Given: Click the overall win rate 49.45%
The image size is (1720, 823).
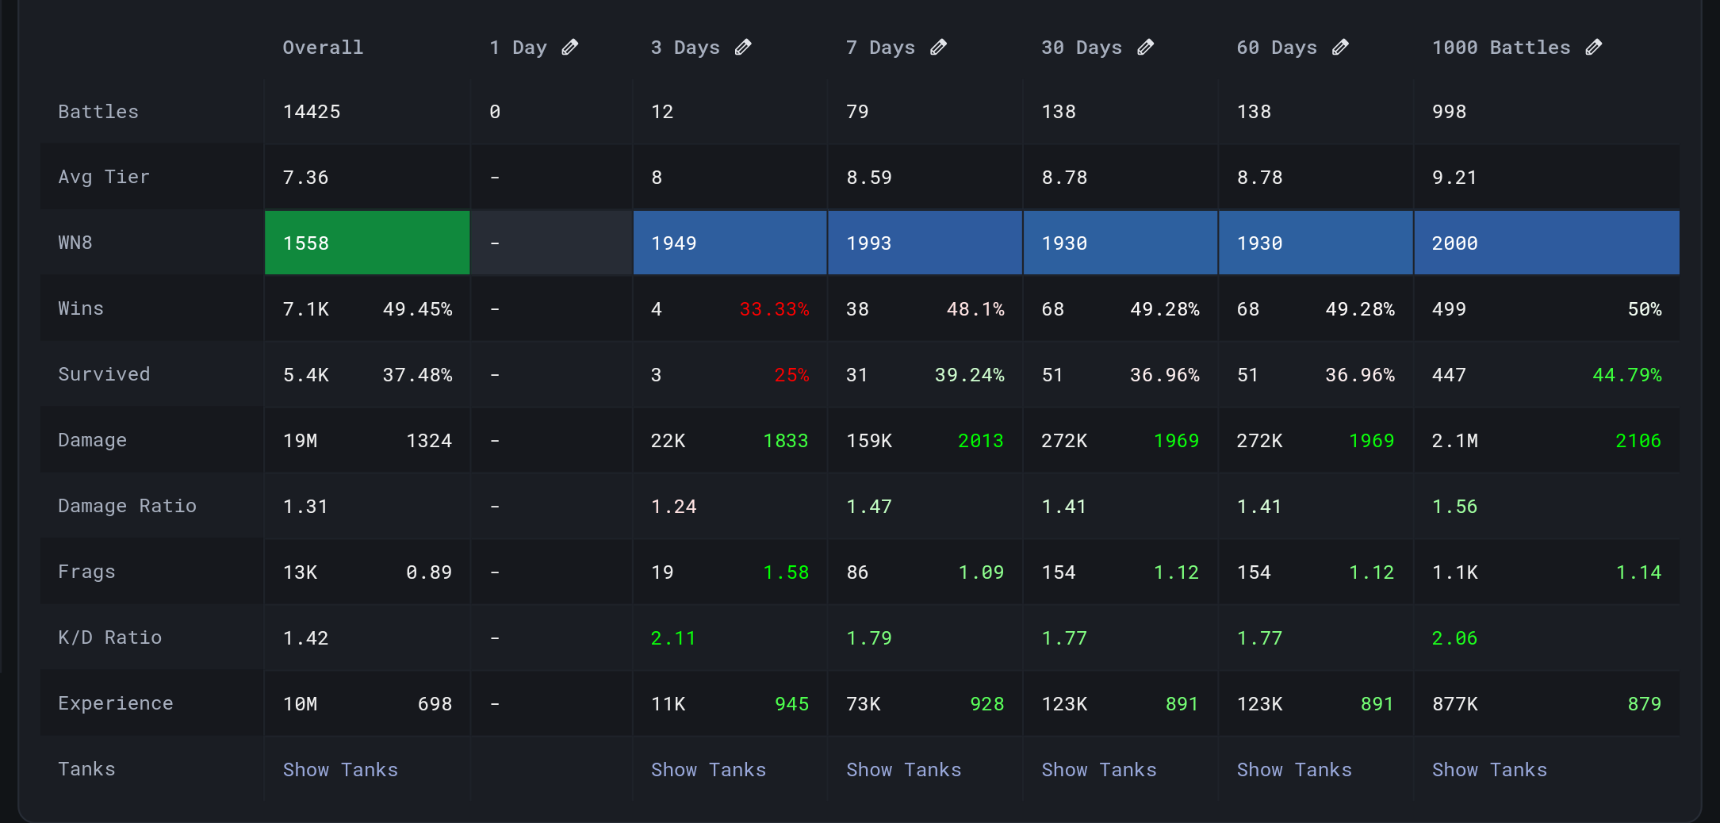Looking at the screenshot, I should coord(417,309).
